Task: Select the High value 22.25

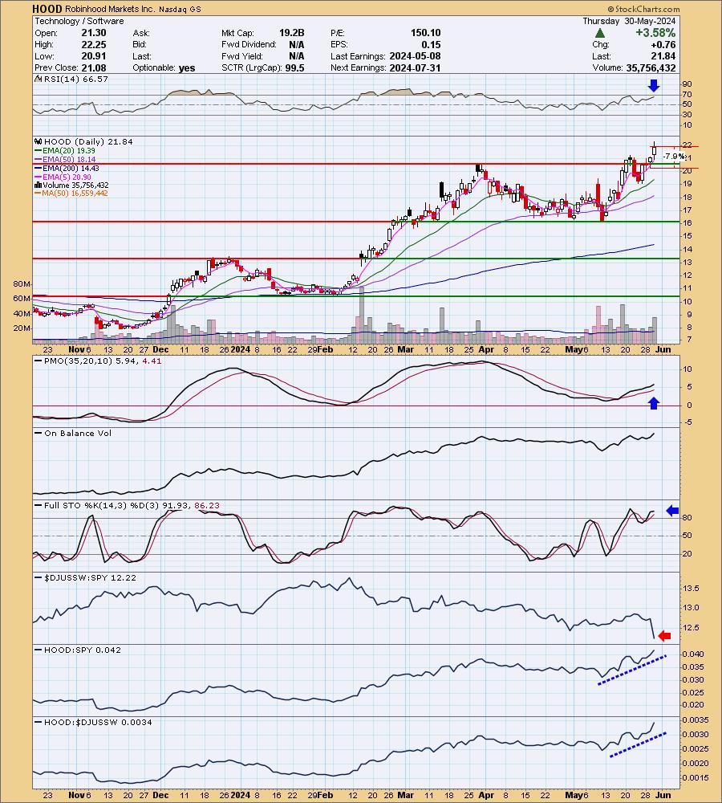Action: coord(94,44)
